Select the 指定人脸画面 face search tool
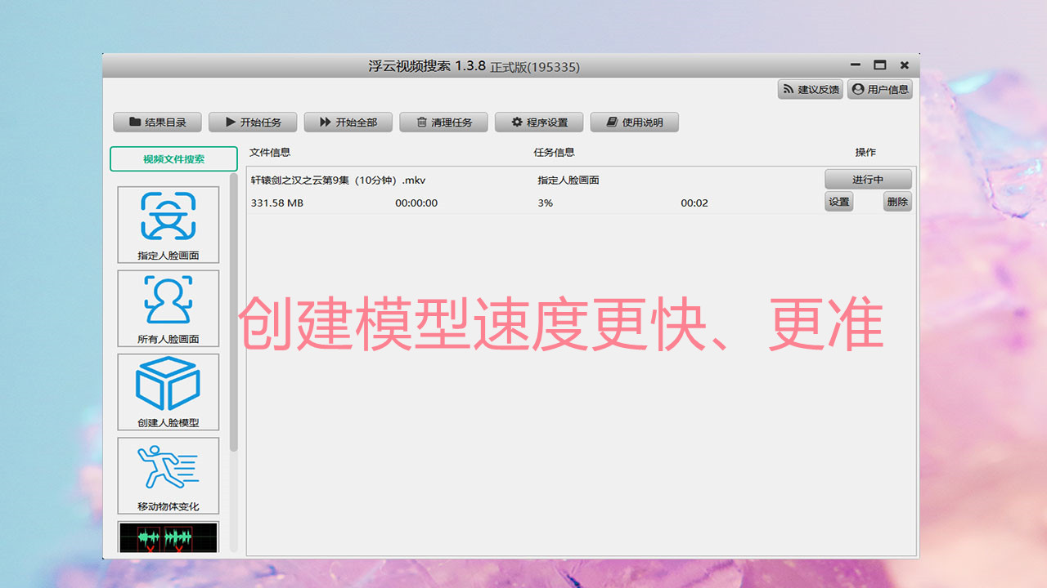Screen dimensions: 1047x588 (x=168, y=225)
